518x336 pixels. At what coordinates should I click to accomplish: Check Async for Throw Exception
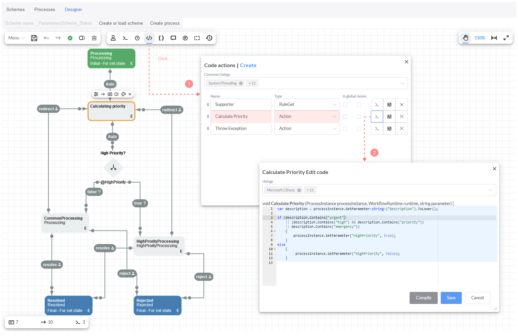[x=359, y=129]
